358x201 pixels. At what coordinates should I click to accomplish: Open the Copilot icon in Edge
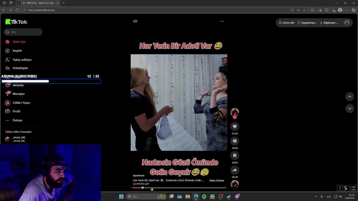(354, 10)
